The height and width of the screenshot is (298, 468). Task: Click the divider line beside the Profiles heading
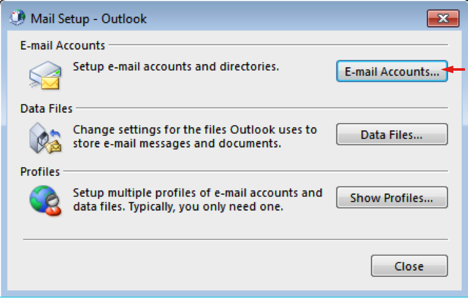tap(256, 172)
